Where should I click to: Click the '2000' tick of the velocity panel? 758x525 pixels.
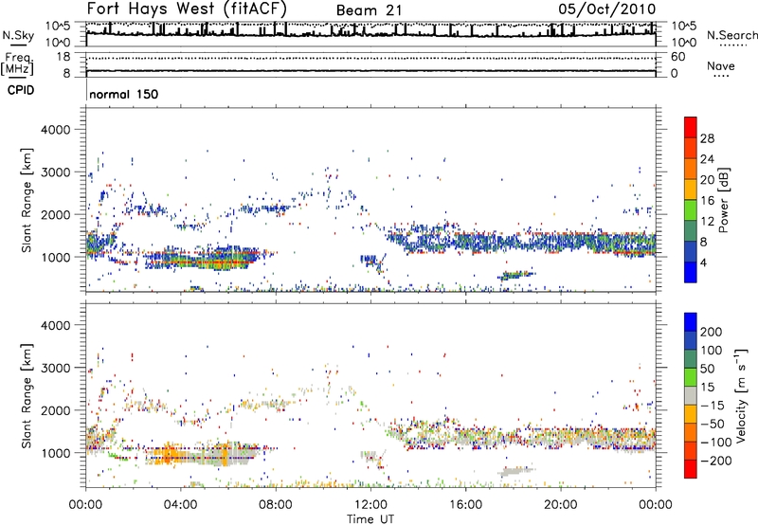(x=56, y=410)
